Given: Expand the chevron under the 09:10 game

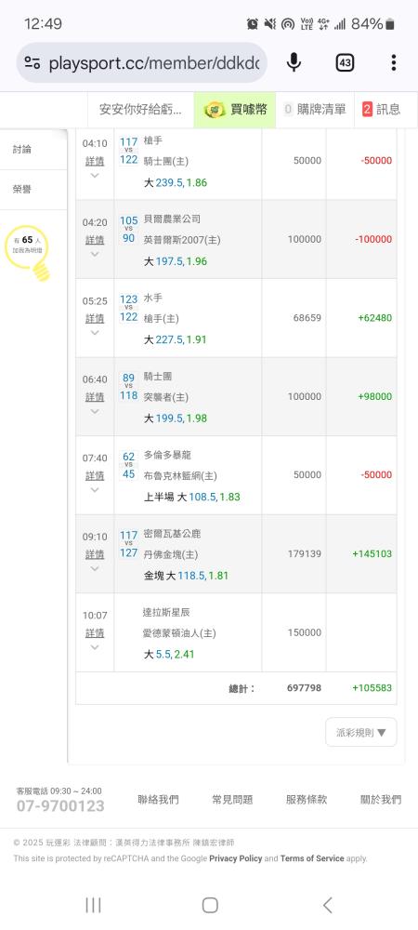Looking at the screenshot, I should (x=95, y=569).
